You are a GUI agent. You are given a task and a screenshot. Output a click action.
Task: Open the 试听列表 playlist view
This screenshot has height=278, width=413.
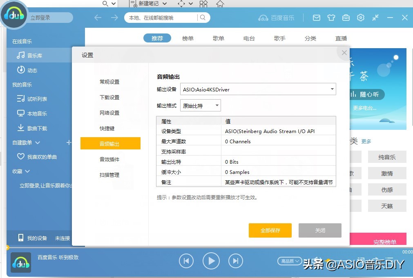[x=33, y=98]
